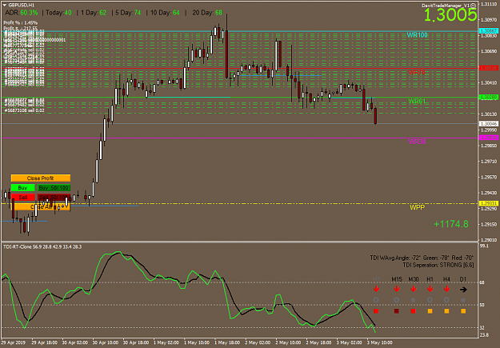This screenshot has width=500, height=348.
Task: Click the filled gray dot in M30 column
Action: pos(414,300)
